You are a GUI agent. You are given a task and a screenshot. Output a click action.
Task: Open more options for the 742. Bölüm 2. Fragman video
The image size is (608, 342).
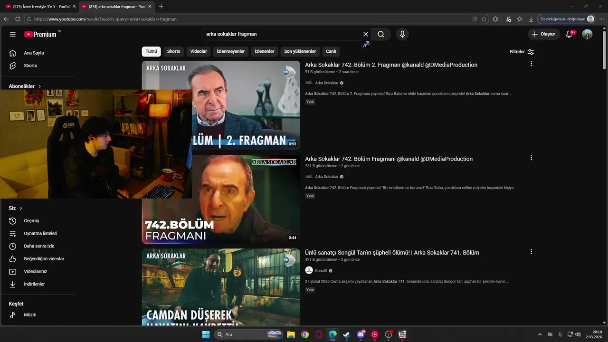(x=531, y=64)
